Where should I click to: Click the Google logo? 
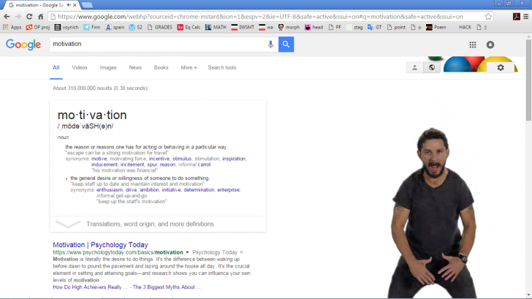pyautogui.click(x=23, y=45)
